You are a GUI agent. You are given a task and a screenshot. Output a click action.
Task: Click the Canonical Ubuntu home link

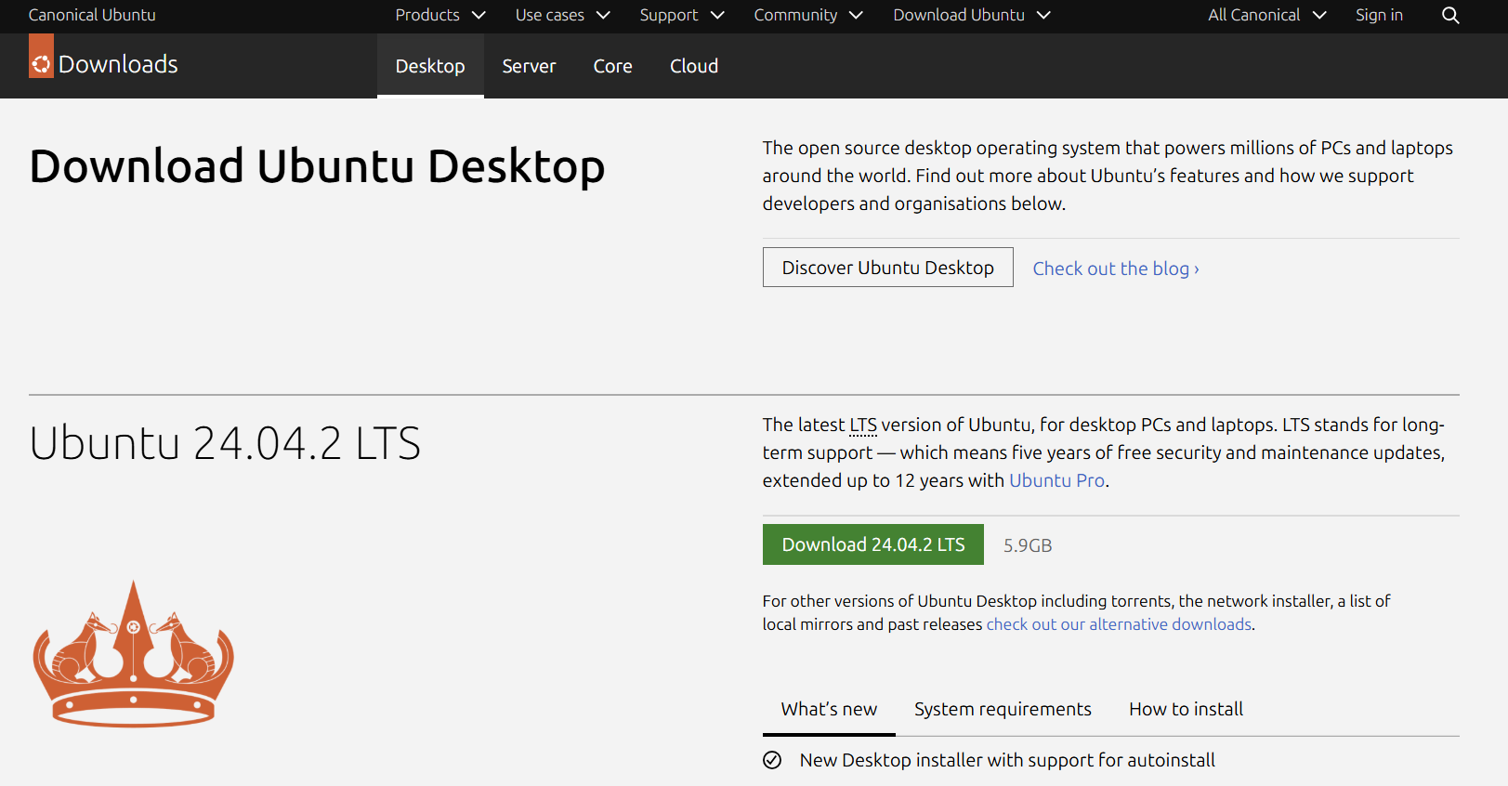click(92, 15)
